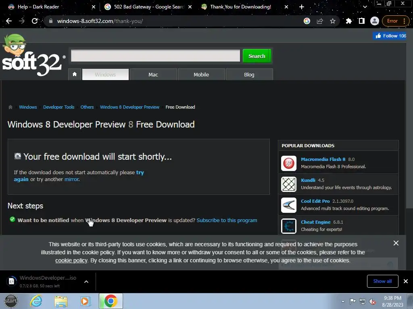Click the Action Center flag icon
This screenshot has height=309, width=413.
353,301
